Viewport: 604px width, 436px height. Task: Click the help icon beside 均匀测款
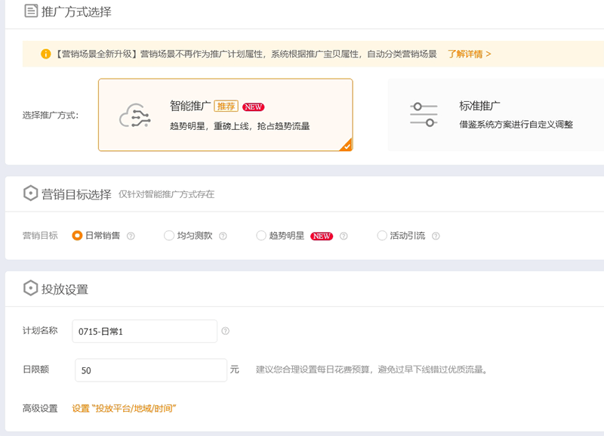[x=223, y=236]
